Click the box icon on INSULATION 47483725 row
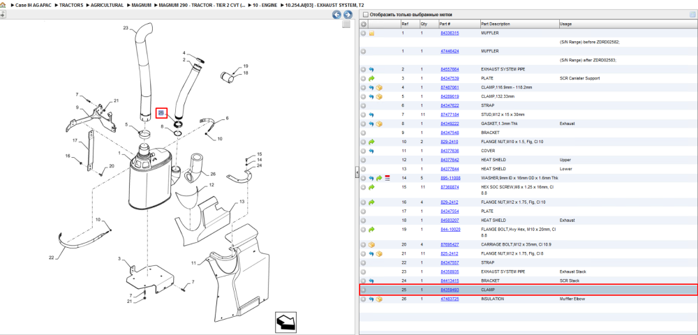 pos(379,299)
